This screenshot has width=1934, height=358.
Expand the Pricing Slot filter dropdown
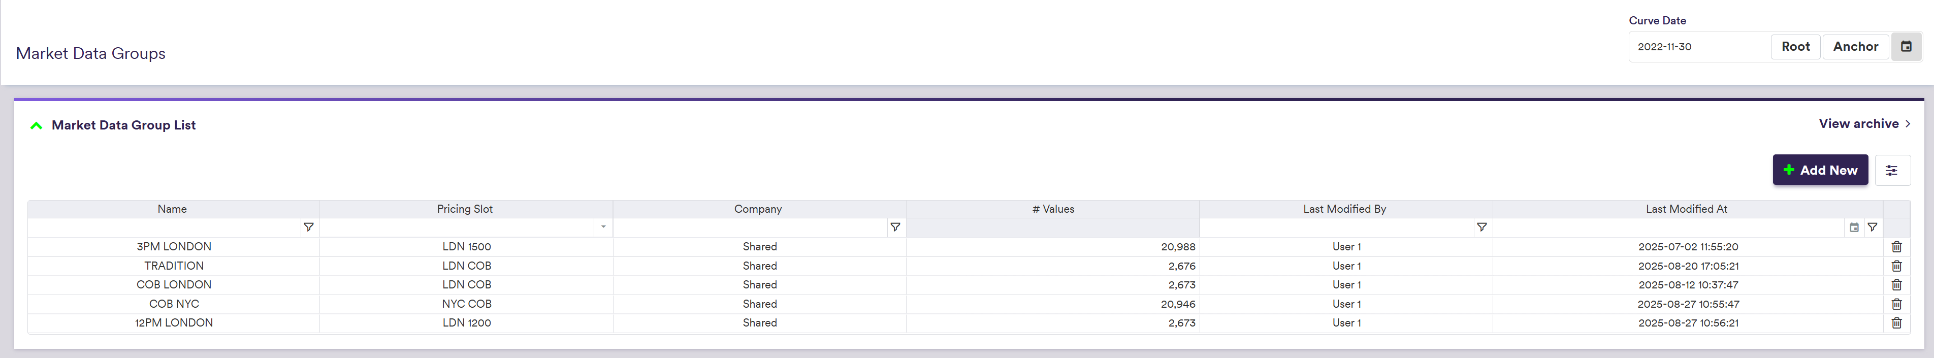point(603,227)
